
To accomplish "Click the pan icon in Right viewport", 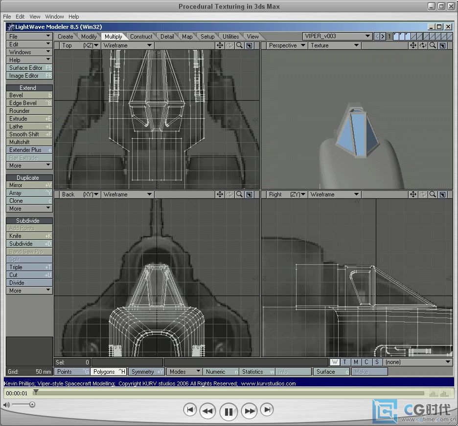I will (413, 194).
